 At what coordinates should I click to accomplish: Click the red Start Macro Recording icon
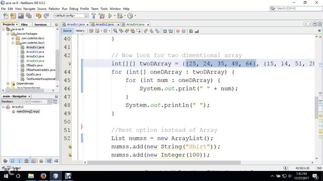pos(178,31)
